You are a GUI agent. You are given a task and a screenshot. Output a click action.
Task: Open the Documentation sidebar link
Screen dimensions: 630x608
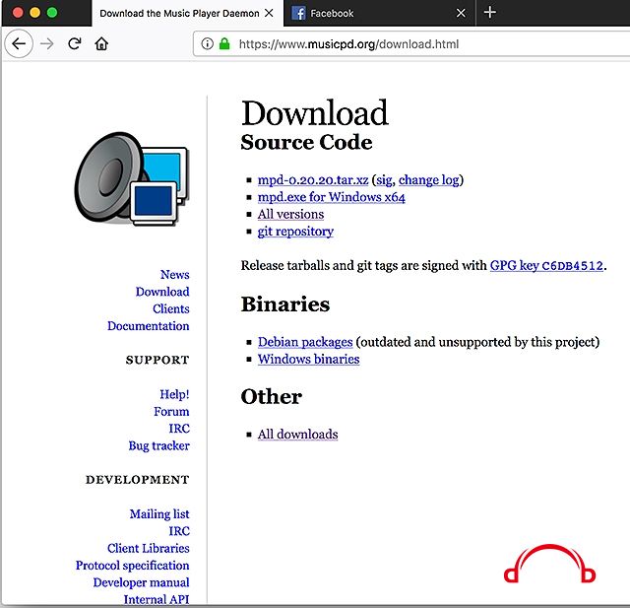[149, 326]
